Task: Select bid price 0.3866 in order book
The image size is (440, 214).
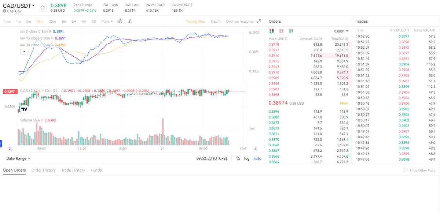Action: (x=274, y=156)
